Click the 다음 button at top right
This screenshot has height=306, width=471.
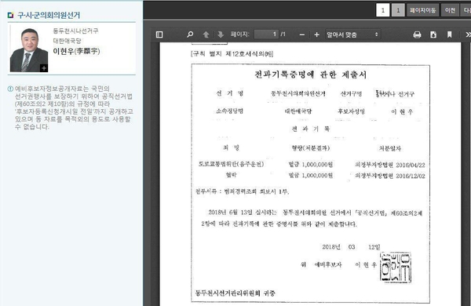466,10
